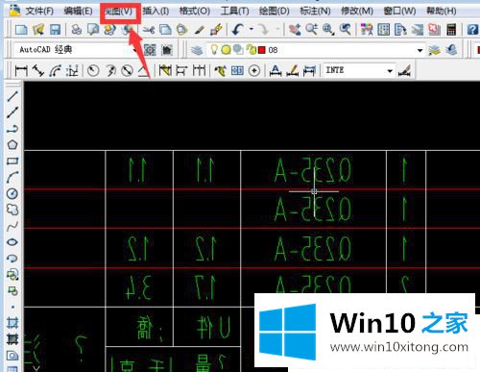
Task: Select the Circle draw tool
Action: [12, 193]
